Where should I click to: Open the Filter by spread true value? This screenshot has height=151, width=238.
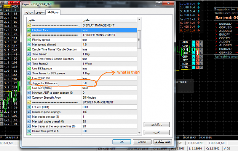109,40
